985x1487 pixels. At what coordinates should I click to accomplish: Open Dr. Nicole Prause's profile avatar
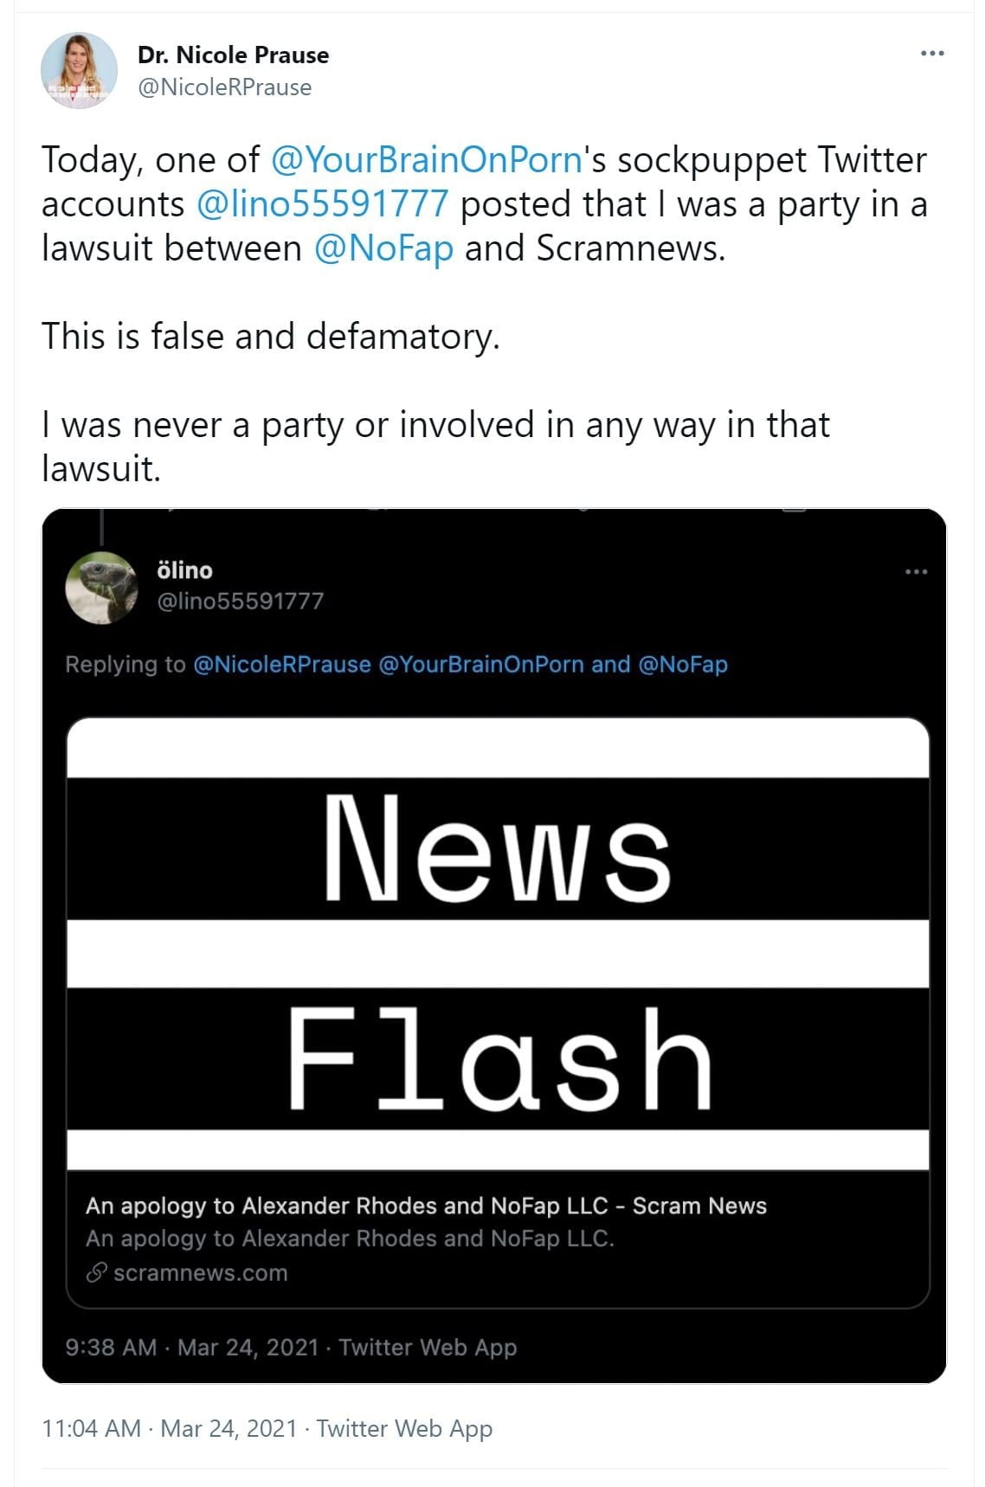(x=79, y=70)
